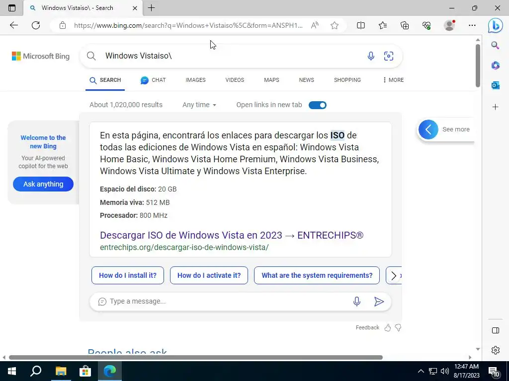Search by voice using the microphone
Image resolution: width=509 pixels, height=381 pixels.
coord(371,56)
